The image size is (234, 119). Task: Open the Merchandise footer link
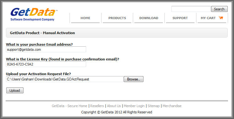pos(172,106)
